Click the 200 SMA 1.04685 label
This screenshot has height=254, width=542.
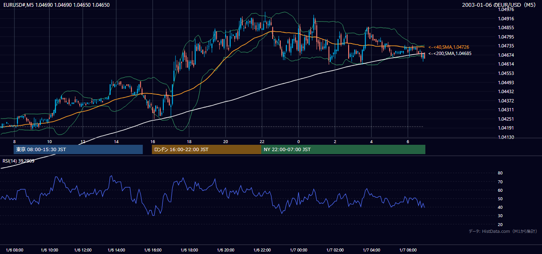point(450,54)
